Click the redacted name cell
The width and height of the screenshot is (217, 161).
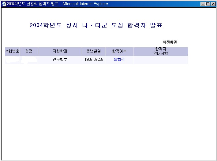29,60
